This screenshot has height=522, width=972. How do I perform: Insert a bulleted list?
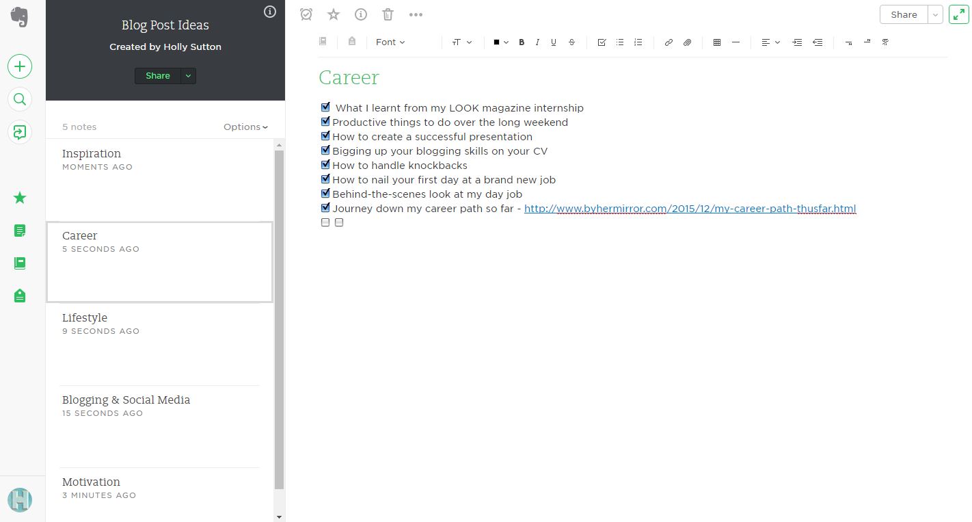(x=620, y=42)
